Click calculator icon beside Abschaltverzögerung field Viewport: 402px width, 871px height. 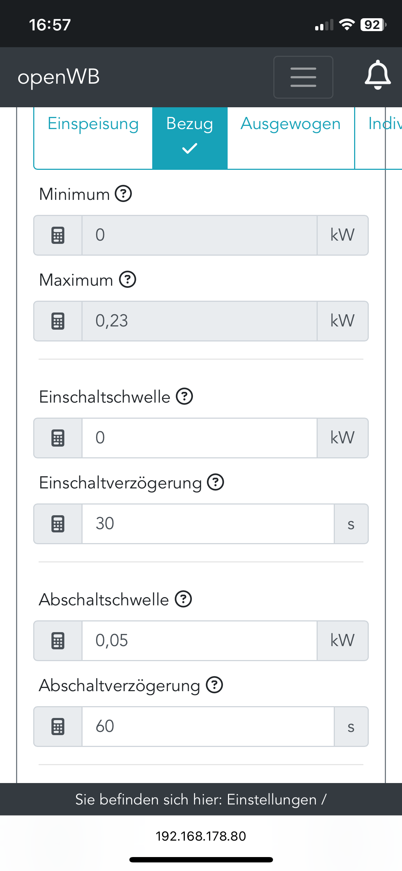[x=58, y=727]
